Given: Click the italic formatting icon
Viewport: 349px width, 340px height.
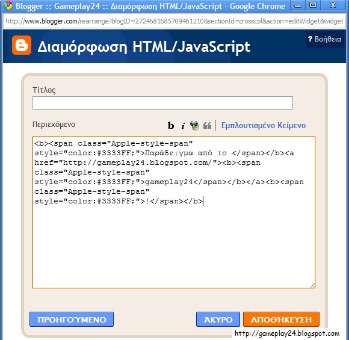Looking at the screenshot, I should pyautogui.click(x=183, y=126).
